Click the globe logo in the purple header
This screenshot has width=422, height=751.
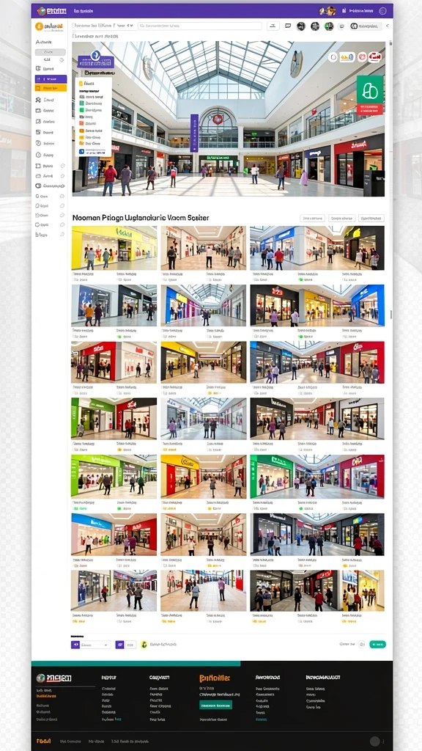[42, 10]
